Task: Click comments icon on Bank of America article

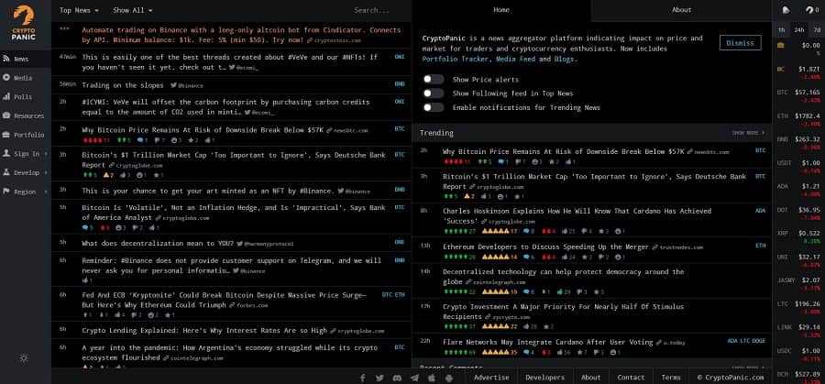Action: [x=87, y=228]
